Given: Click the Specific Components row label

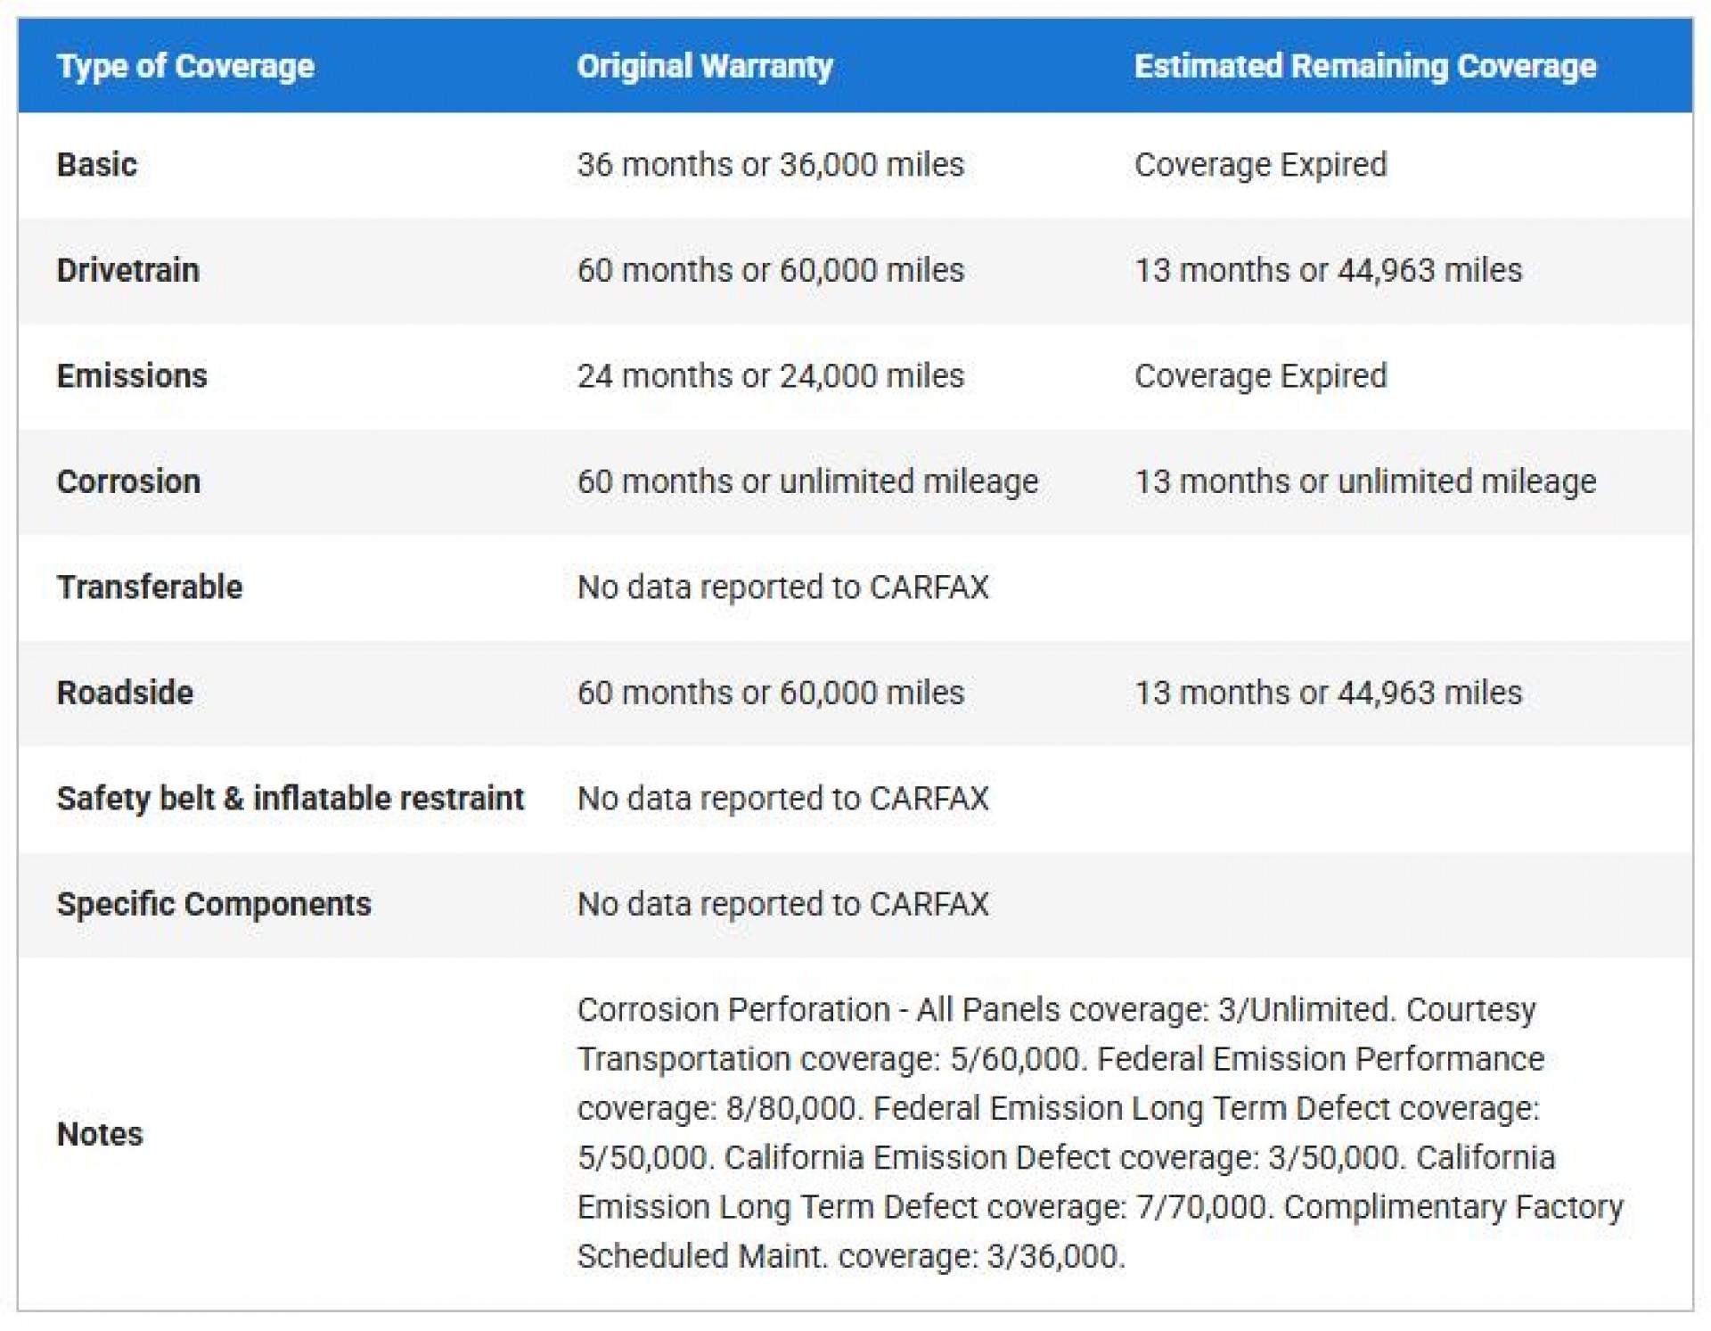Looking at the screenshot, I should [x=214, y=904].
